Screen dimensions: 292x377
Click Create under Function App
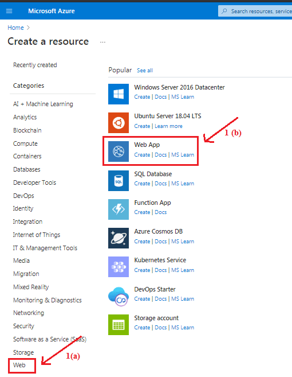coord(142,212)
